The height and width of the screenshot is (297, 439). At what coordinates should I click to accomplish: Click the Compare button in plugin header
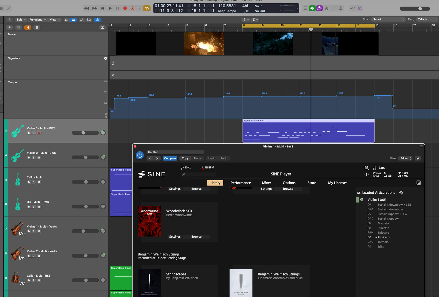[170, 158]
